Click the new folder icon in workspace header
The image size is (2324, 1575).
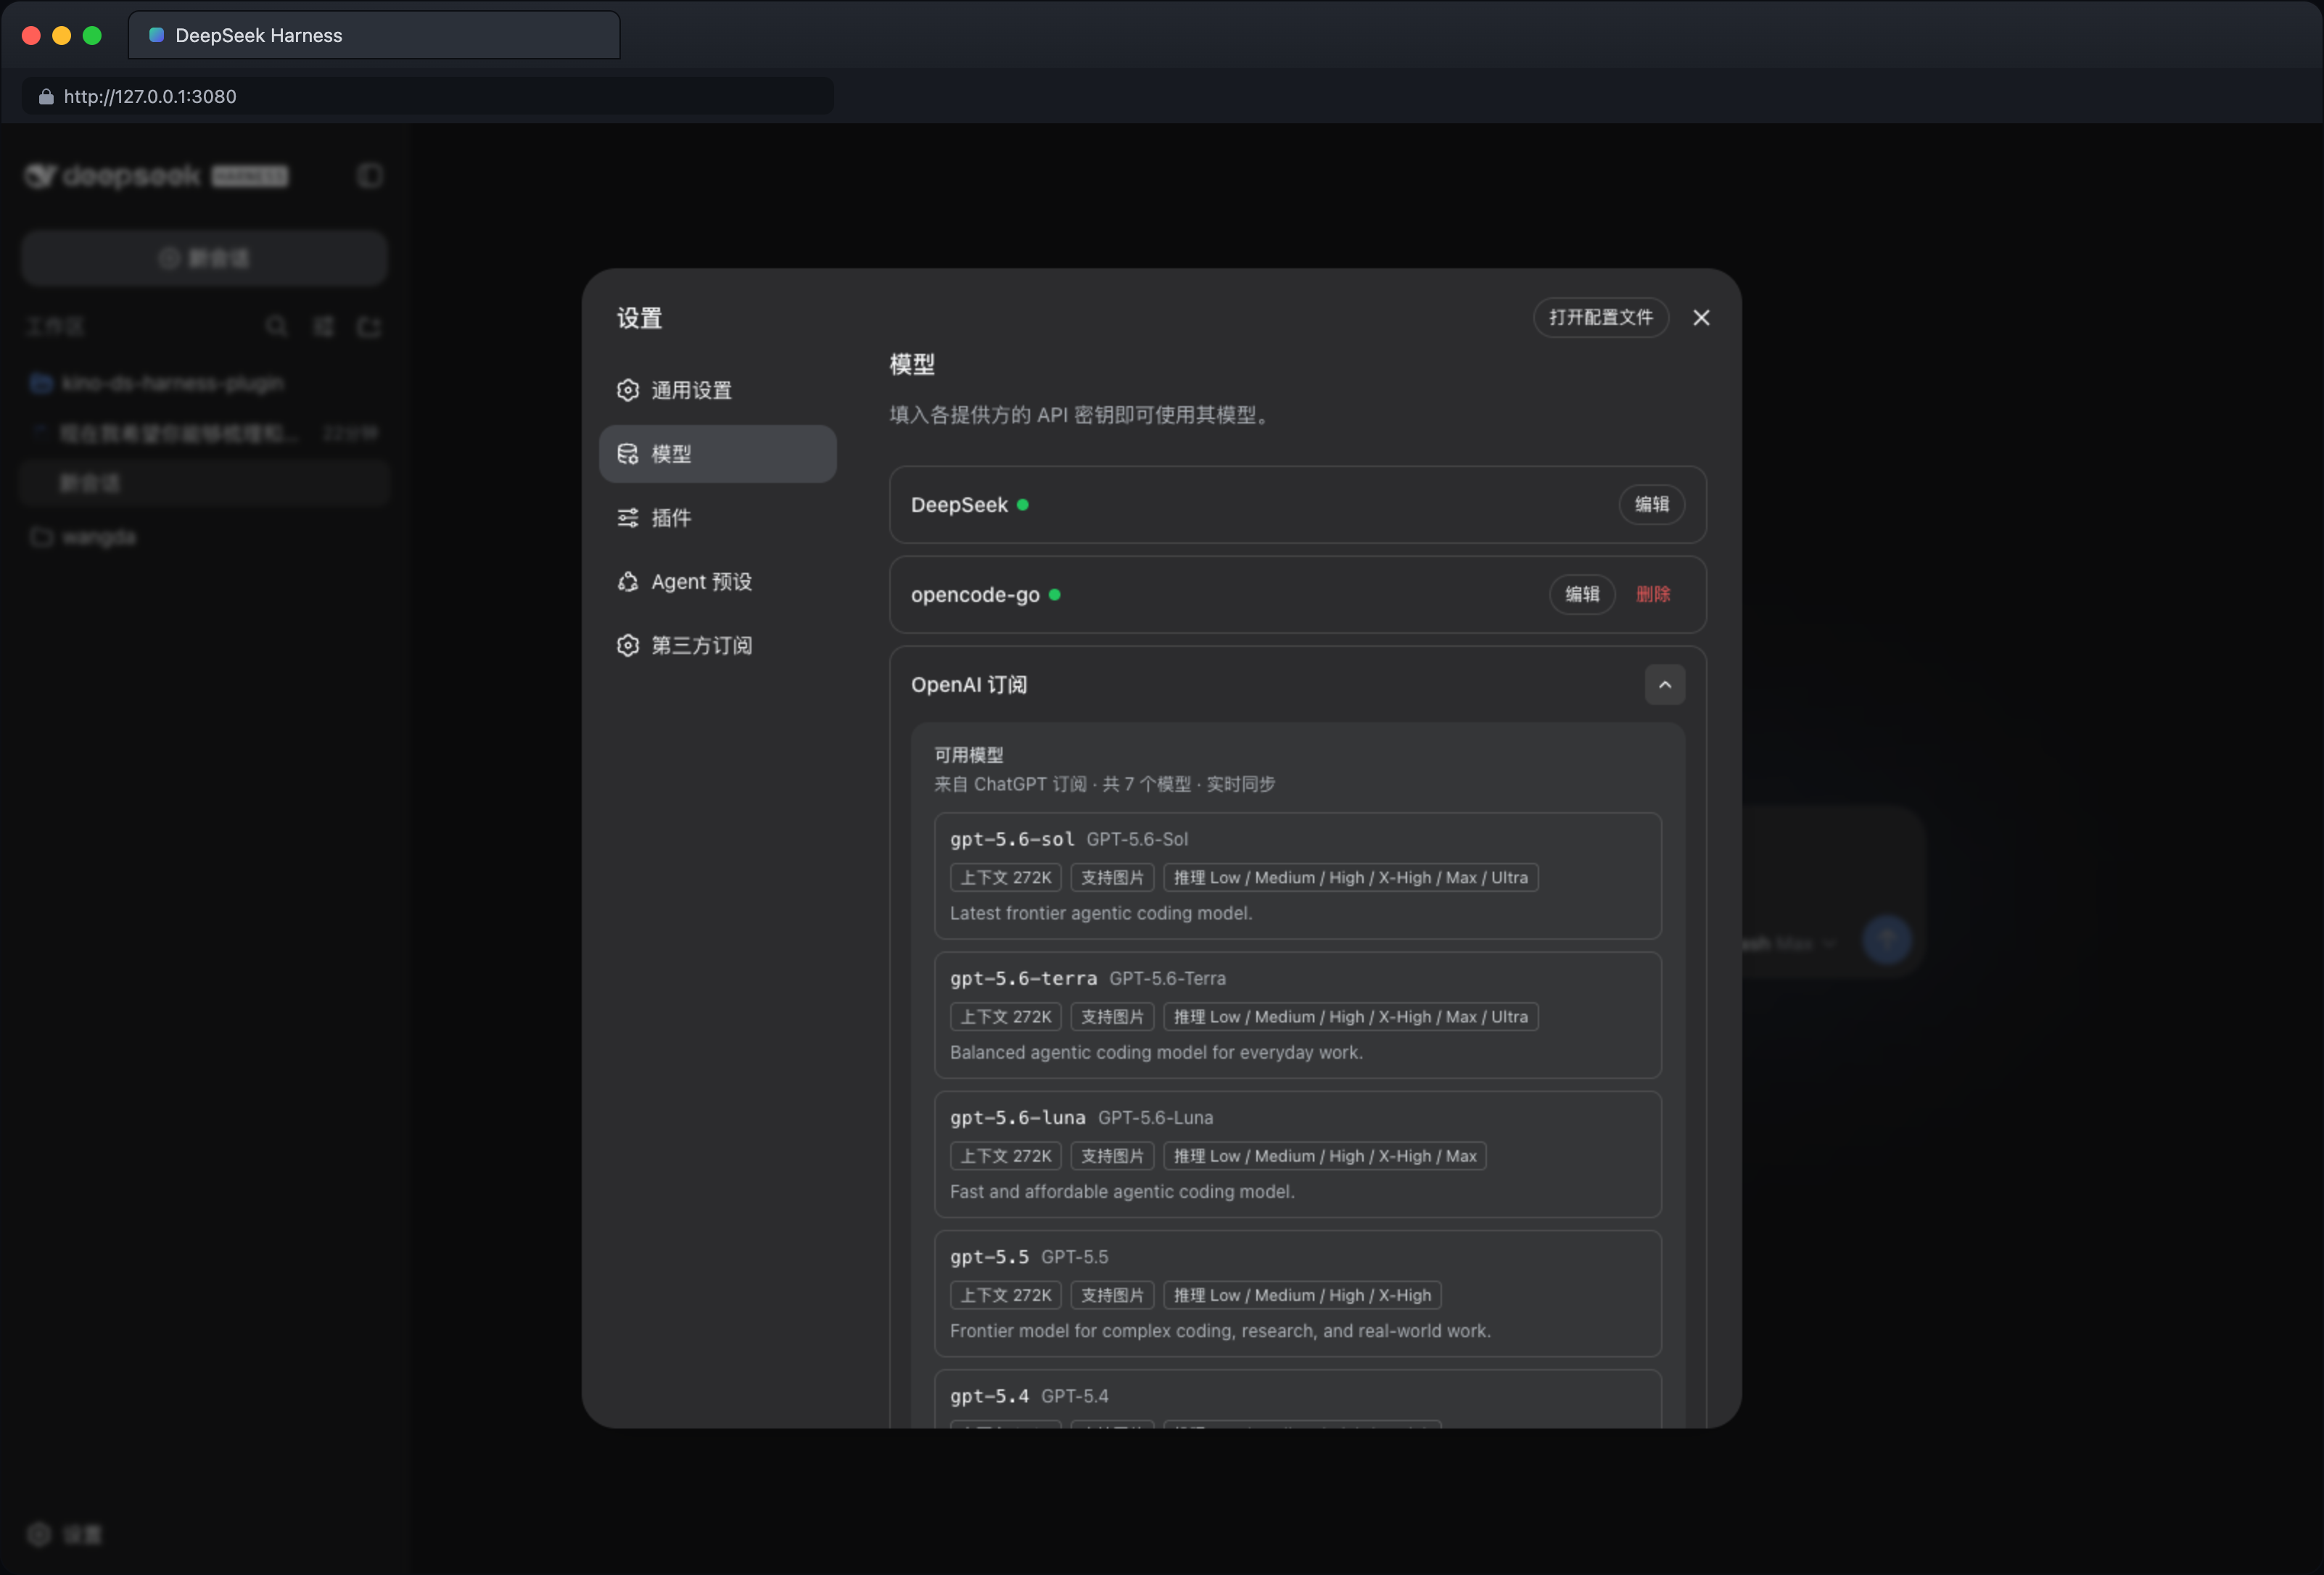[370, 326]
